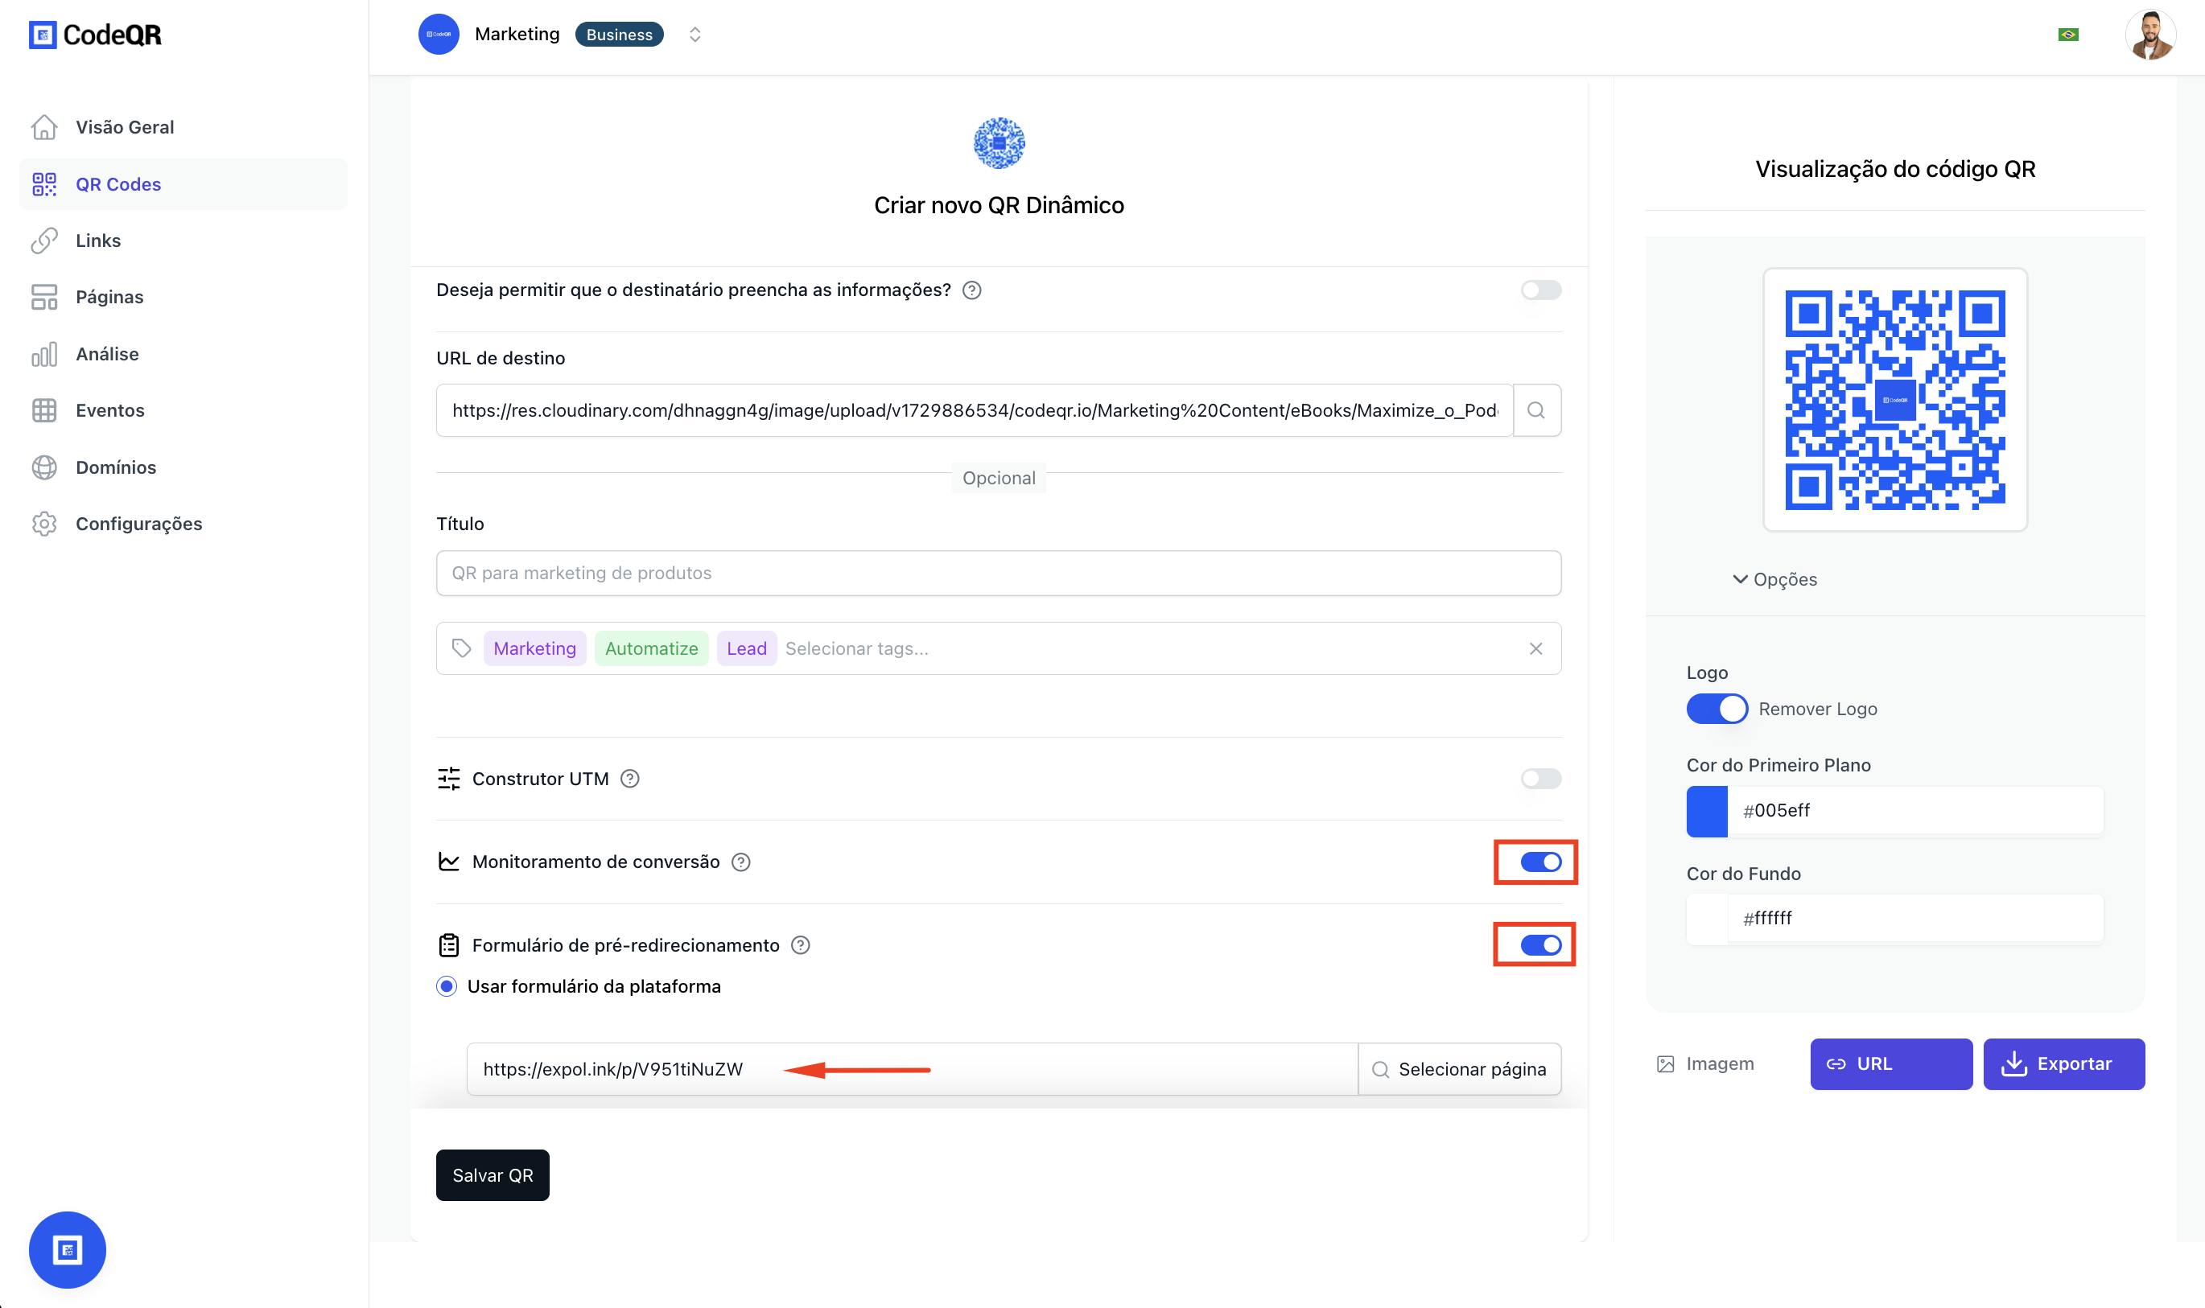Toggle Monitoramento de conversão switch

point(1540,862)
